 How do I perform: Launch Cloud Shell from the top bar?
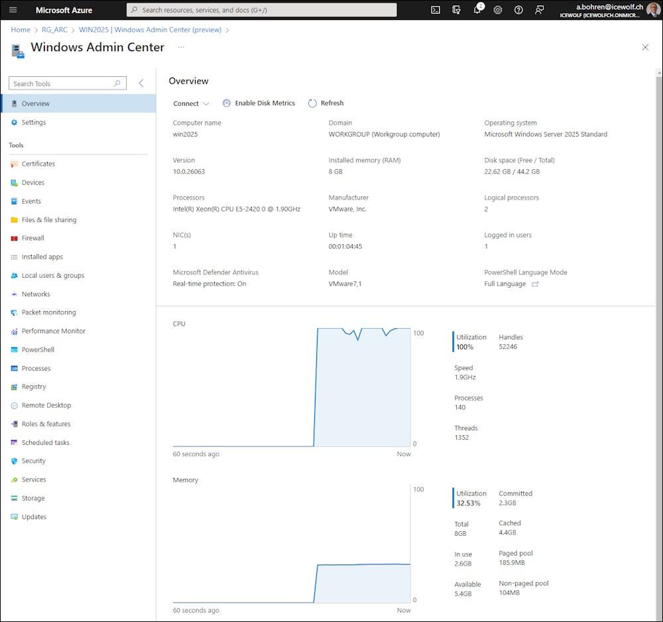pos(435,10)
